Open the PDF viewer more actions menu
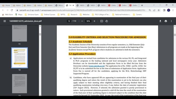 [171, 21]
